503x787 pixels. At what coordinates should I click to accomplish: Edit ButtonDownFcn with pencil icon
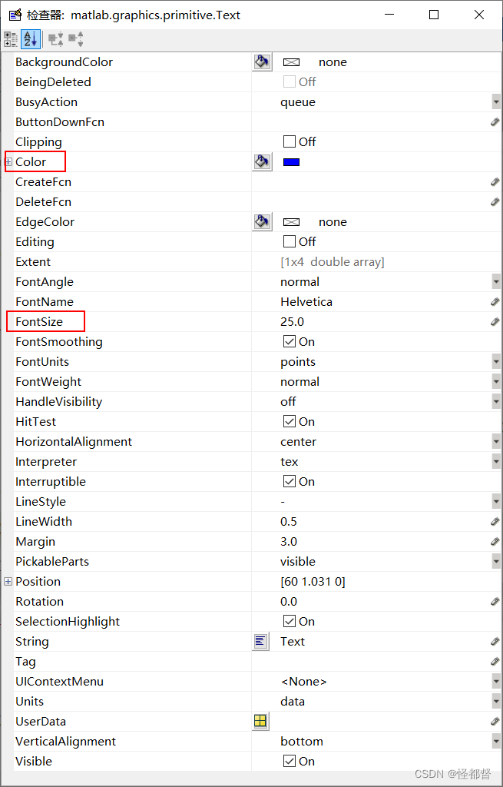coord(495,122)
